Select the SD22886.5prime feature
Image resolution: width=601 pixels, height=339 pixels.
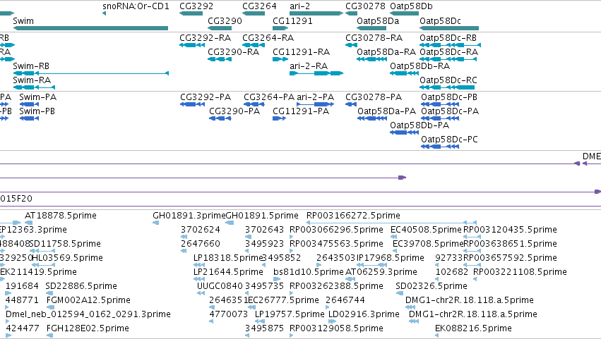pos(49,293)
